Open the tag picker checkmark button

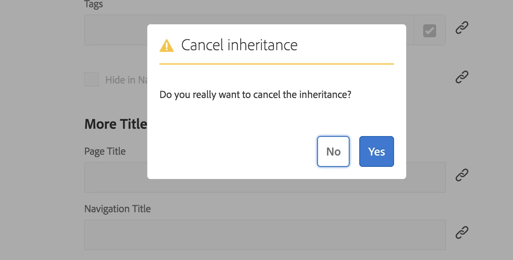pos(429,30)
